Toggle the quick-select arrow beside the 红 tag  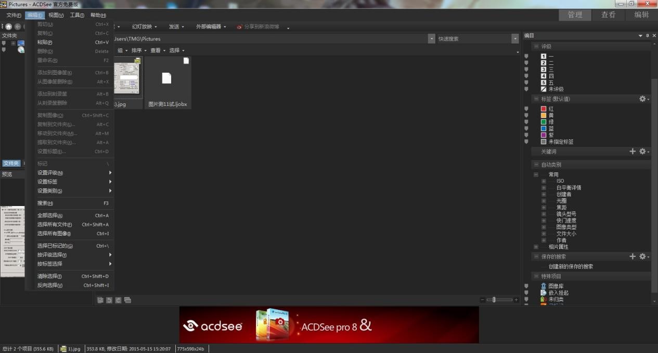coord(526,108)
